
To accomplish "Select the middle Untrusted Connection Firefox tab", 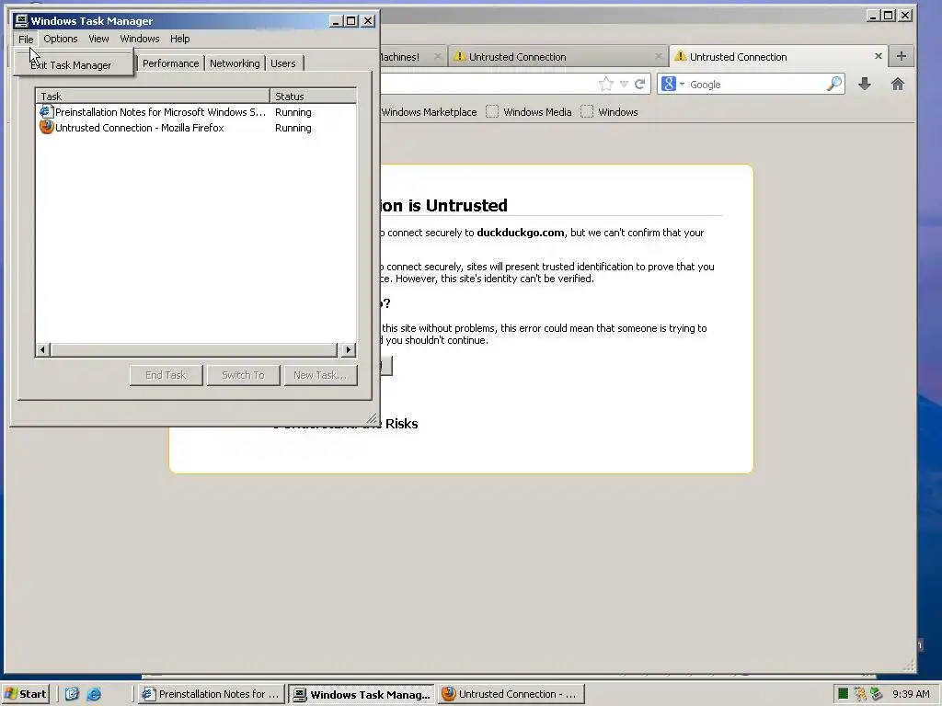I will tap(557, 57).
